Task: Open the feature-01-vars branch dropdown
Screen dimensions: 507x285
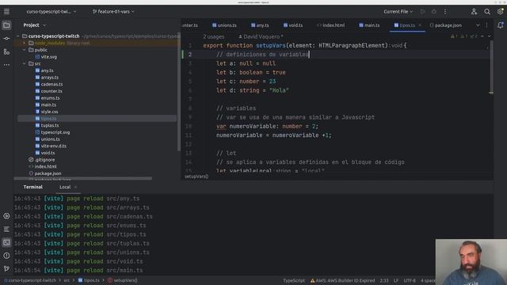Action: pos(113,12)
